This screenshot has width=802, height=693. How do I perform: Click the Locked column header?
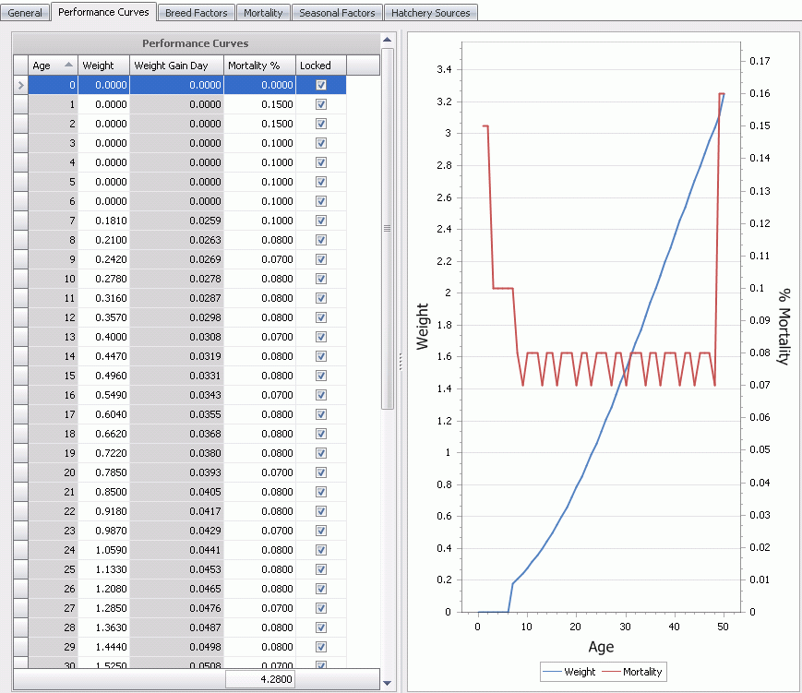(x=321, y=66)
